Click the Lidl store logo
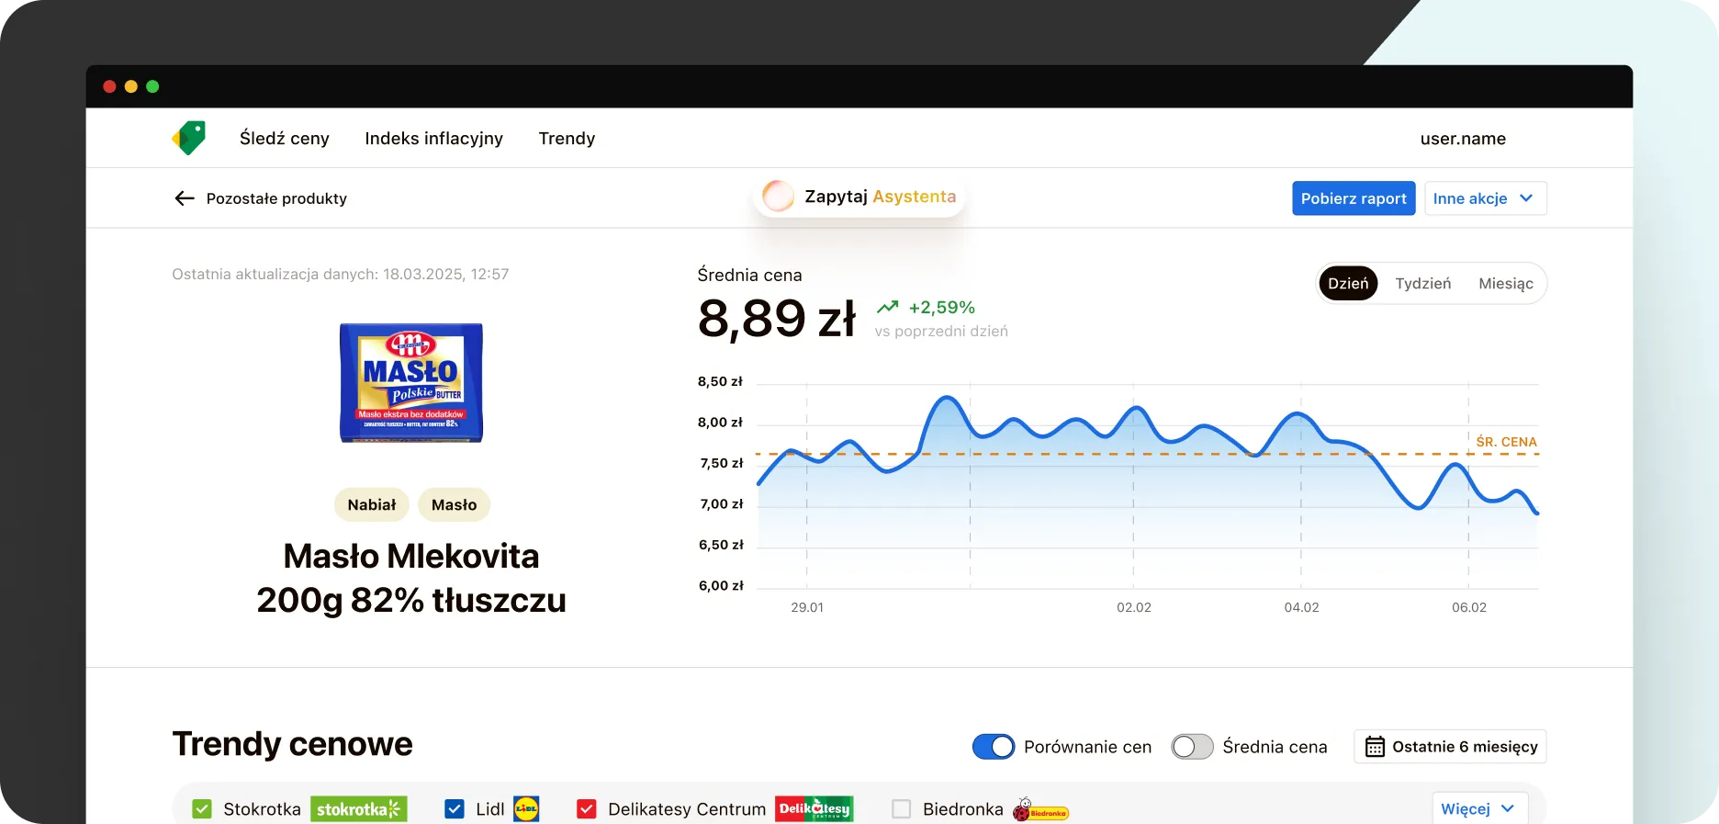The image size is (1719, 824). [526, 809]
